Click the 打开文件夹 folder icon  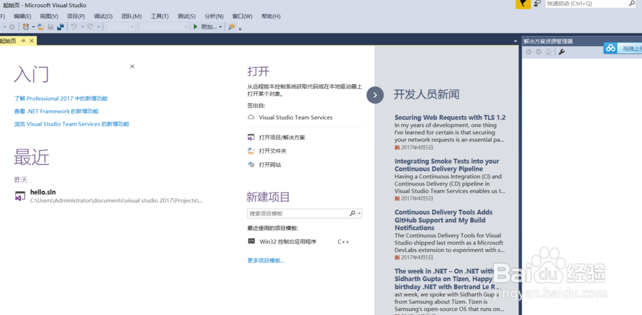[251, 151]
